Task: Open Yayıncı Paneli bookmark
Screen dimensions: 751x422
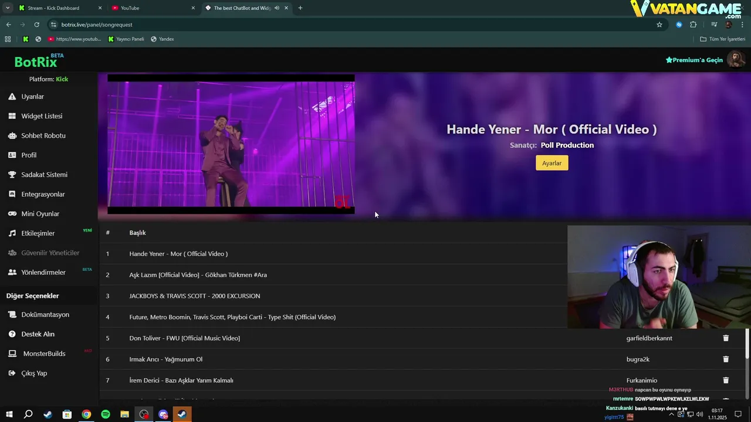Action: tap(126, 39)
